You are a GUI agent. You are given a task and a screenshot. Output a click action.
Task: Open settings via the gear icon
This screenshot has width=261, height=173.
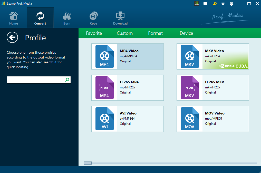click(x=223, y=4)
